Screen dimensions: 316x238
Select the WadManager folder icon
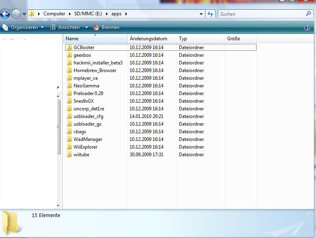(x=69, y=139)
